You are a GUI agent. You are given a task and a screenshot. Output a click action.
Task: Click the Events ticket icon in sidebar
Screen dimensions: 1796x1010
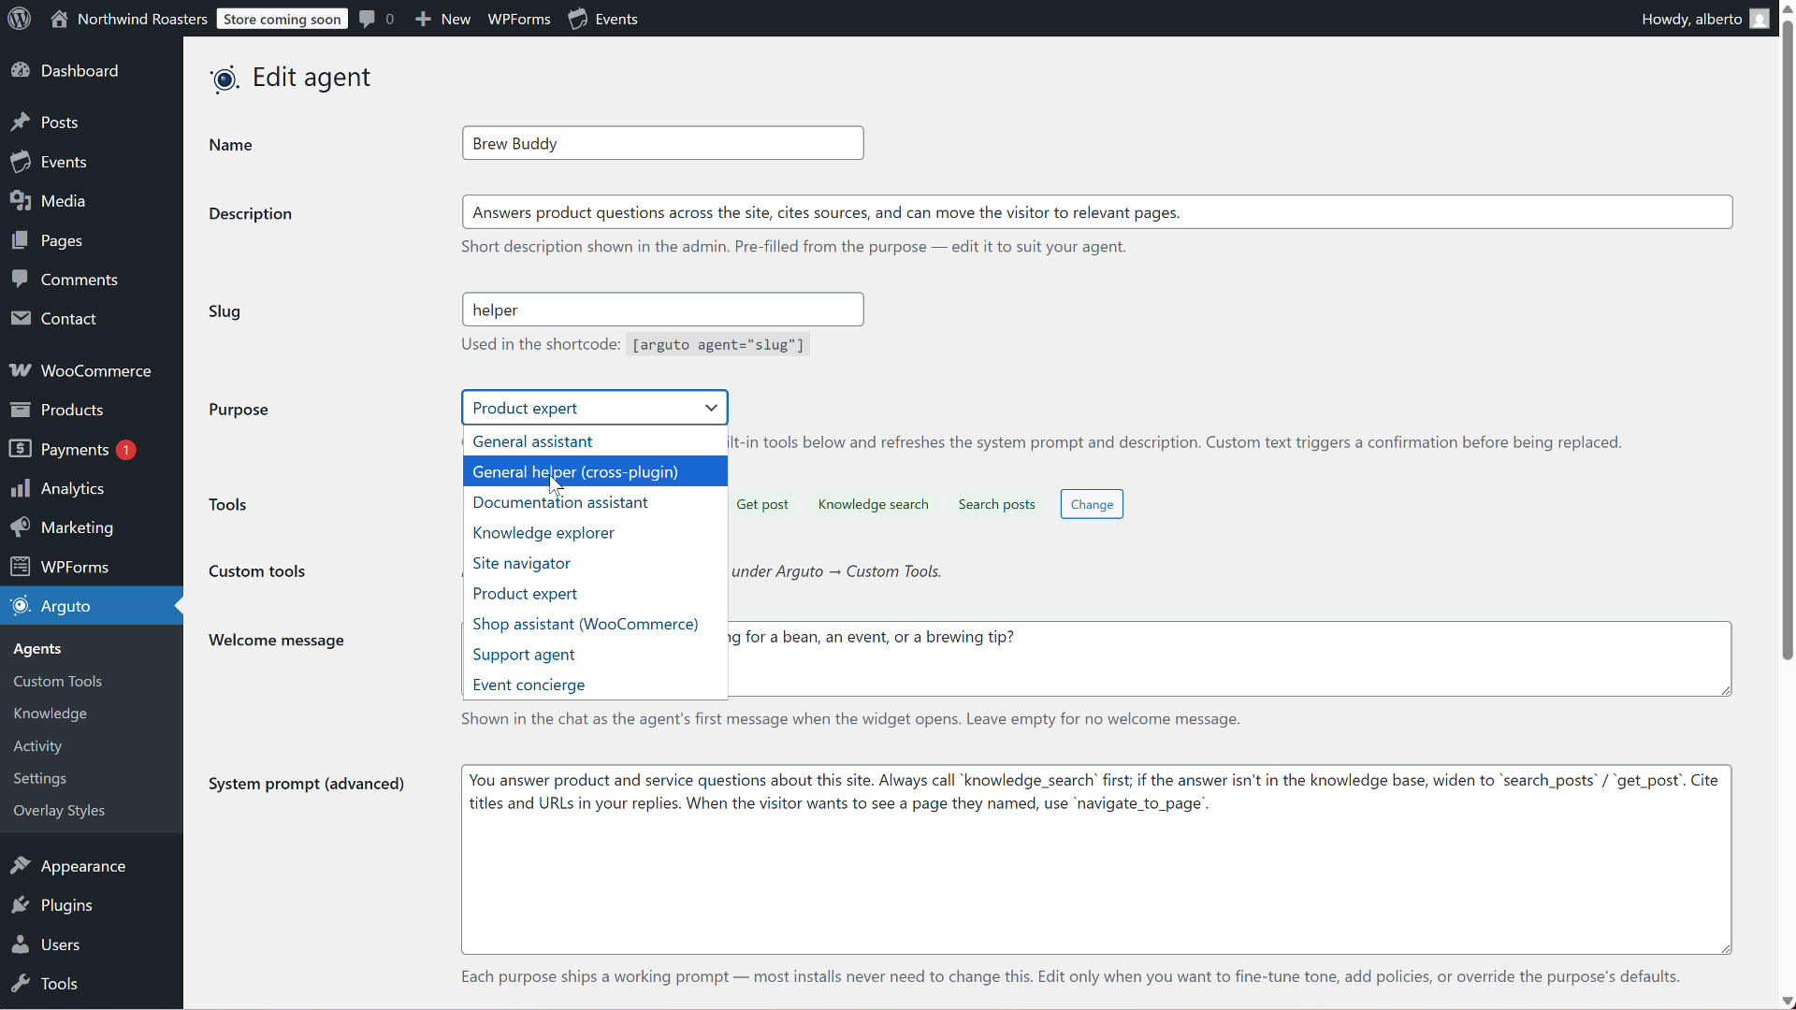[21, 162]
